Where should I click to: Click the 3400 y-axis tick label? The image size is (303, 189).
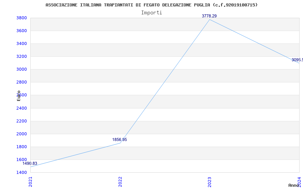click(22, 44)
